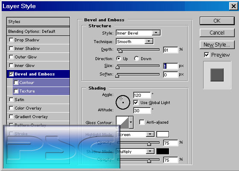
Task: Click the Shadow Opacity field showing 75
Action: [x=171, y=160]
